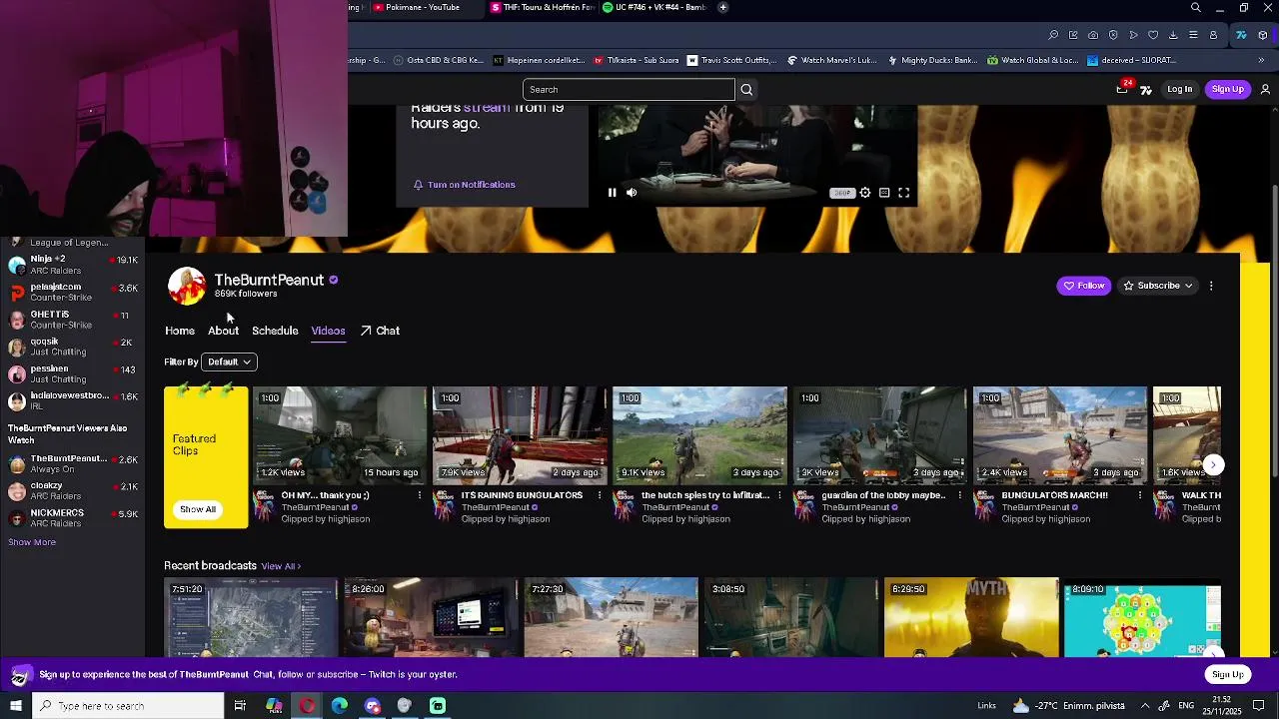Open the channel options three-dot menu
The image size is (1279, 719).
click(1211, 286)
